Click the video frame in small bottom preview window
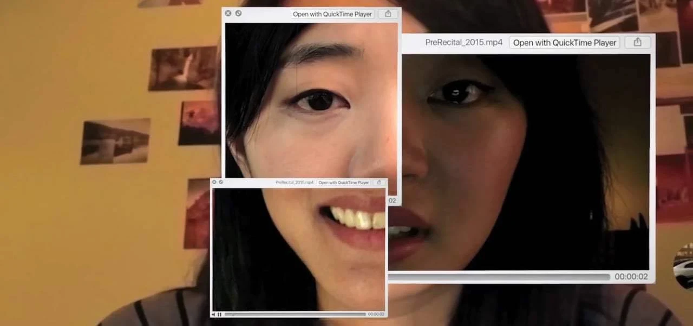This screenshot has height=326, width=693. click(298, 249)
